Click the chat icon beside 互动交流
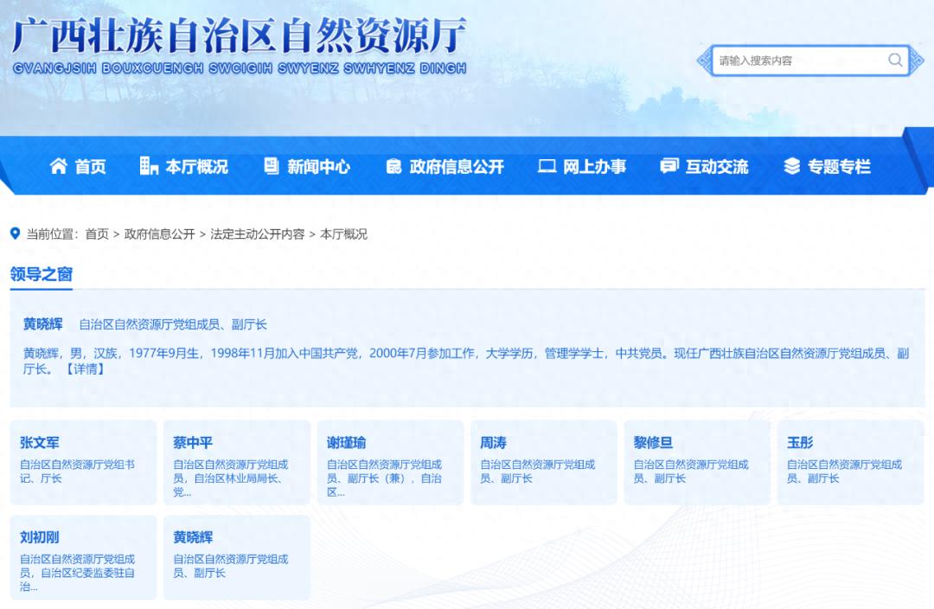 [669, 166]
